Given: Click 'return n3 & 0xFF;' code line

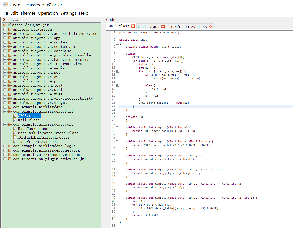Looking at the screenshot, I should [146, 215].
